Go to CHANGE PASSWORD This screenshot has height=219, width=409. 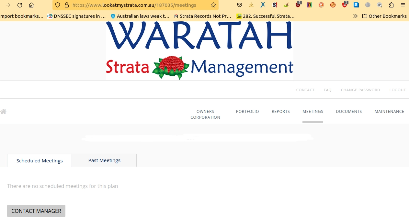[360, 90]
